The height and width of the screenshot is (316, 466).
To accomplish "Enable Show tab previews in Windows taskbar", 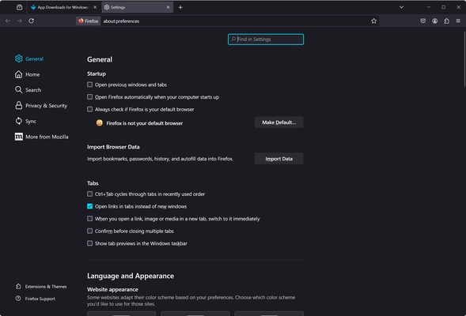I will [x=89, y=243].
